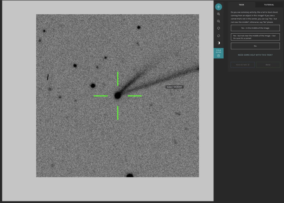Image resolution: width=284 pixels, height=203 pixels.
Task: Switch to the Tutorial tab
Action: tap(269, 5)
